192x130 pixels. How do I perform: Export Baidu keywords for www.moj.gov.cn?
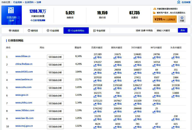click(98, 127)
